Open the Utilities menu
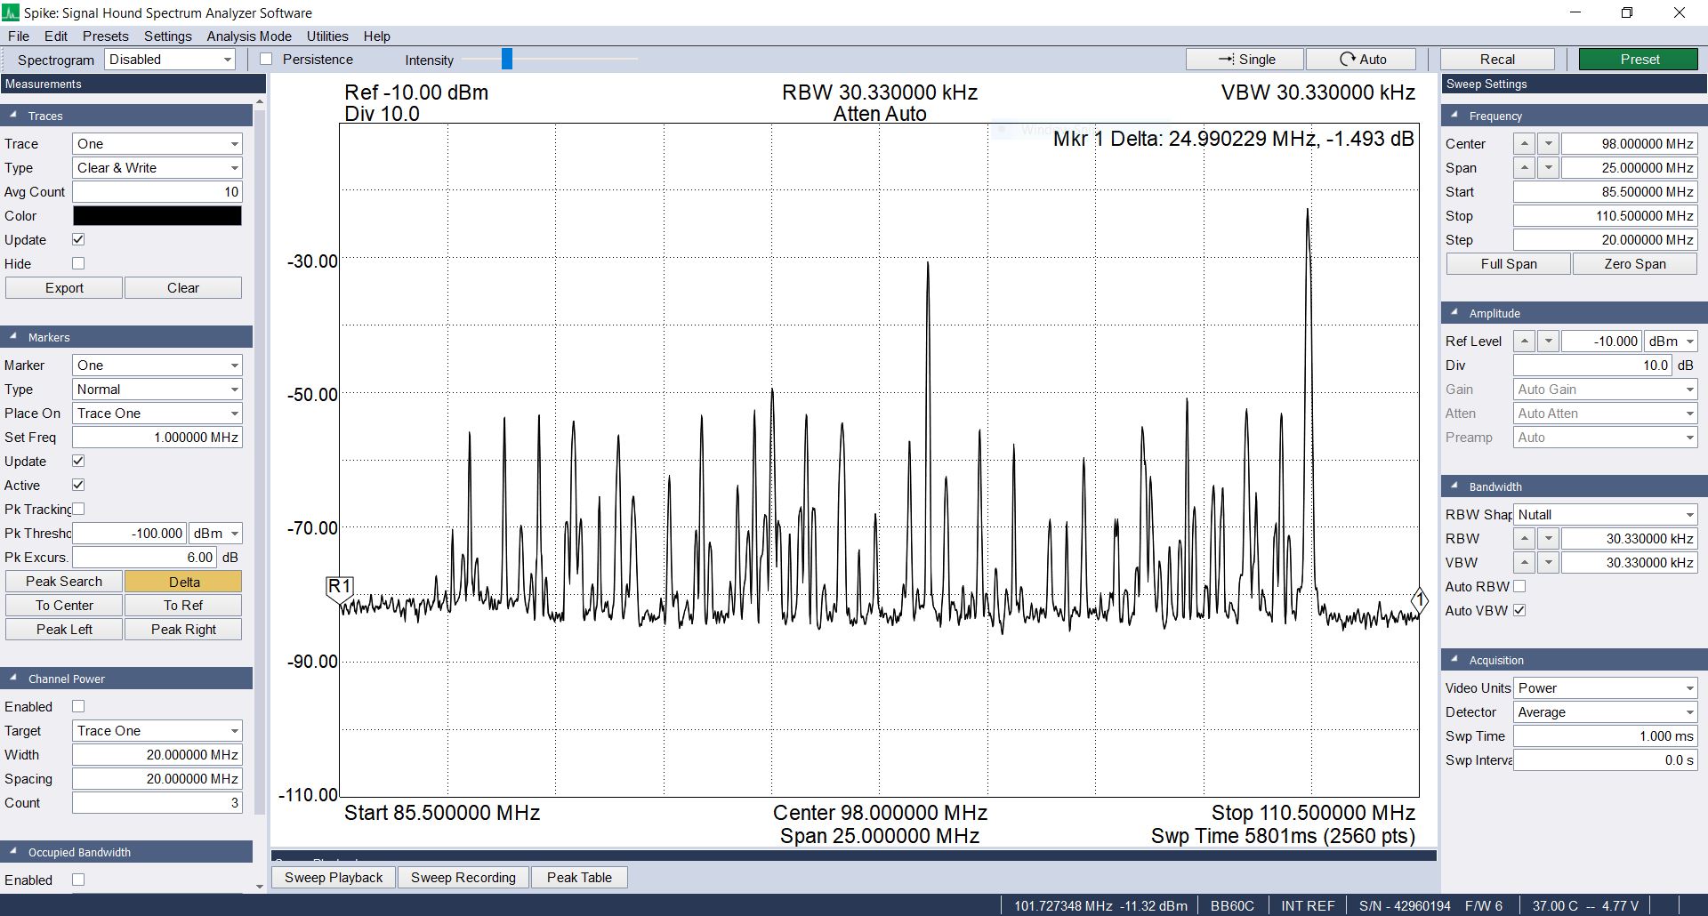 327,36
